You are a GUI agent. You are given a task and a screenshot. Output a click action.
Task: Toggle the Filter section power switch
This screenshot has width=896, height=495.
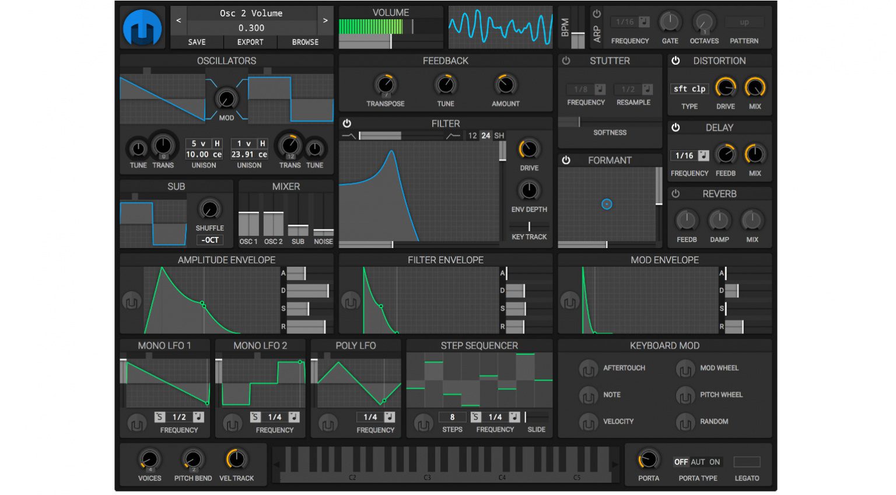347,123
